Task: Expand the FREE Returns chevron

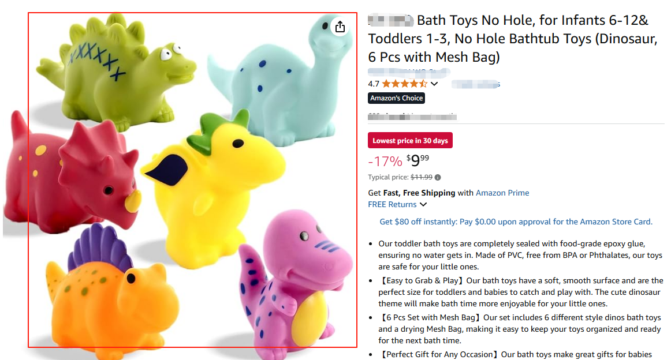Action: (423, 205)
